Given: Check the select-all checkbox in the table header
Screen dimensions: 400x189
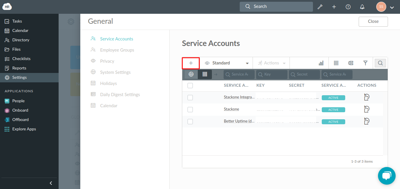Looking at the screenshot, I should click(x=190, y=85).
